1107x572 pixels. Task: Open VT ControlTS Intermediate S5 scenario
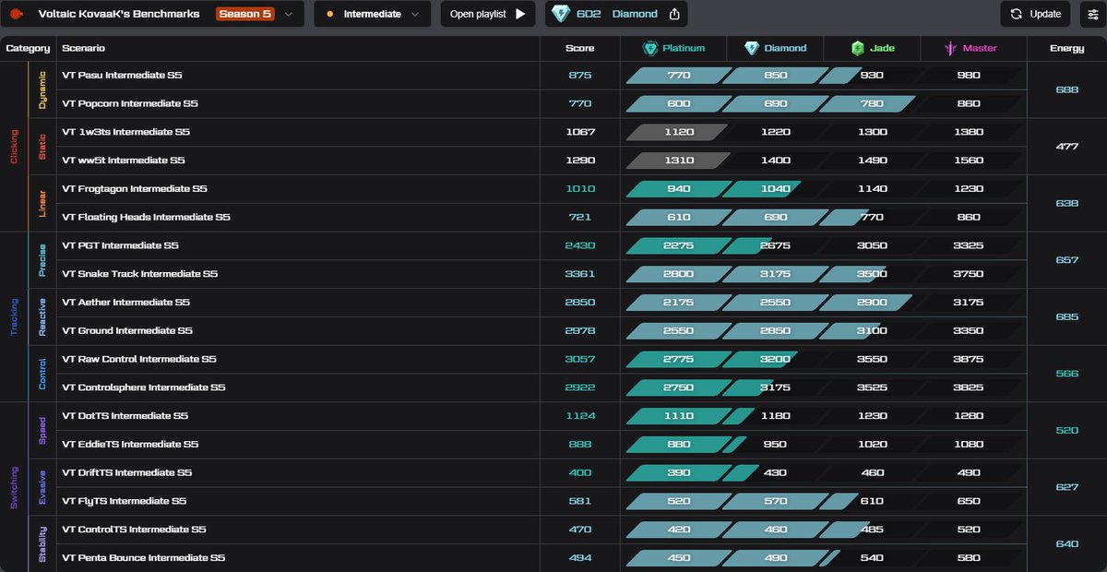click(x=135, y=530)
